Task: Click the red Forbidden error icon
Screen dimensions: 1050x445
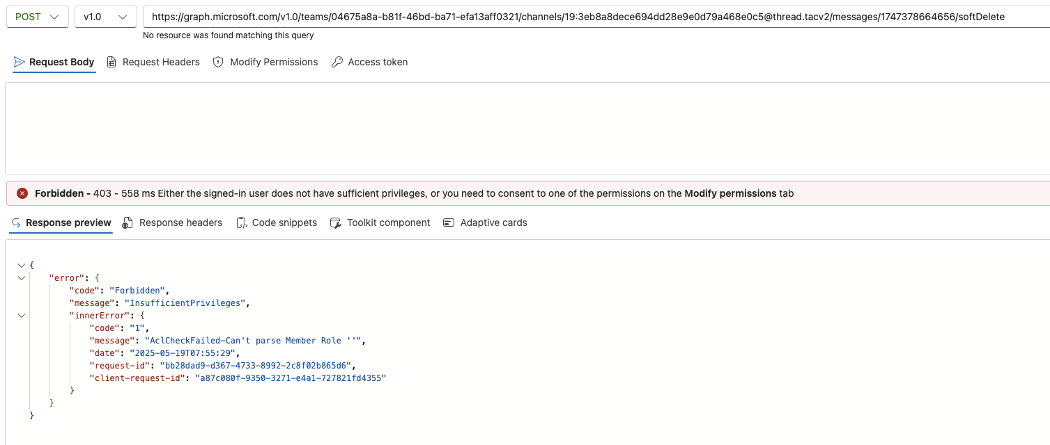Action: pos(22,193)
